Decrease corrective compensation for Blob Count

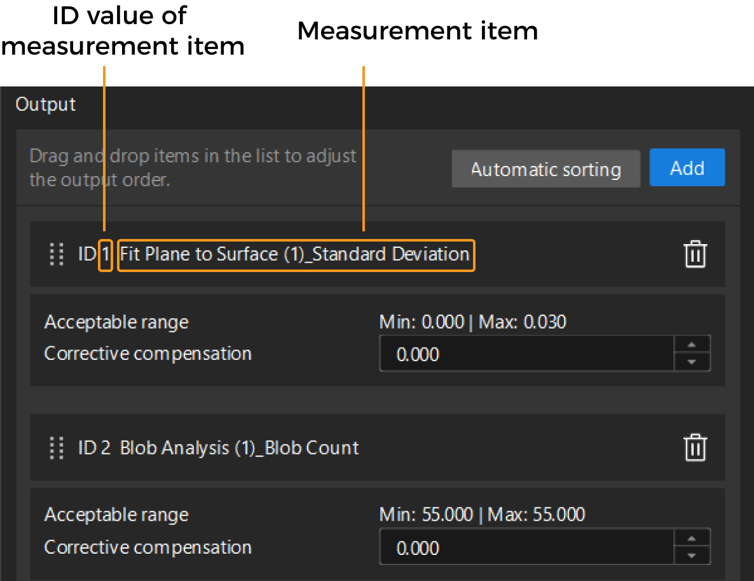(x=691, y=556)
